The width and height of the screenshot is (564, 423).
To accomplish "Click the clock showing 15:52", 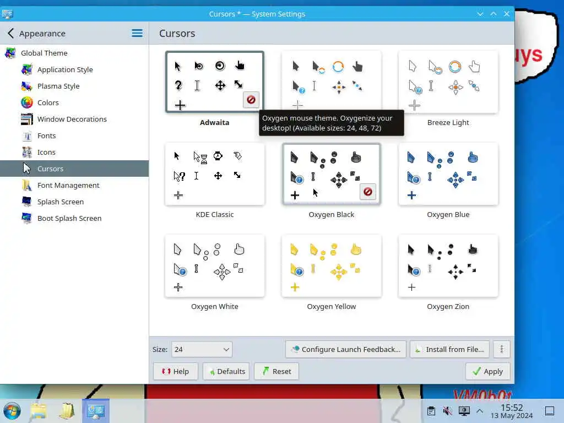I will tap(512, 408).
